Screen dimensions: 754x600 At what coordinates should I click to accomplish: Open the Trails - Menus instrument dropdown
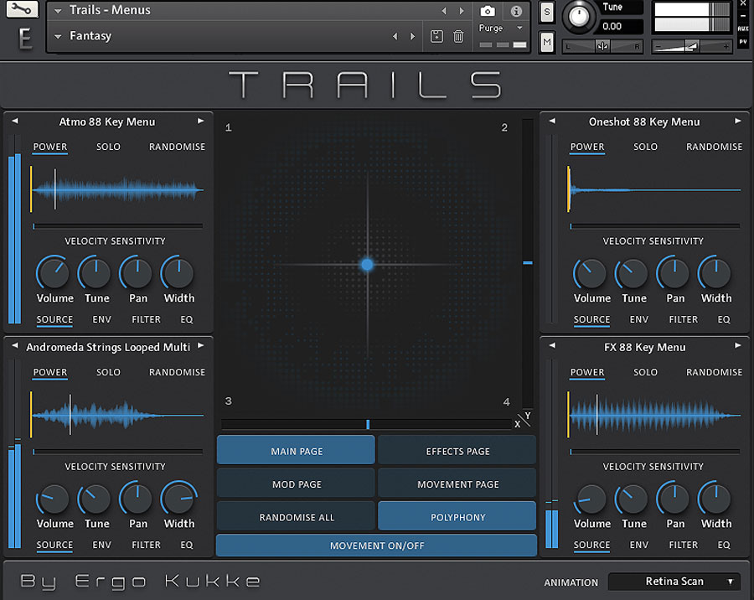pyautogui.click(x=58, y=11)
